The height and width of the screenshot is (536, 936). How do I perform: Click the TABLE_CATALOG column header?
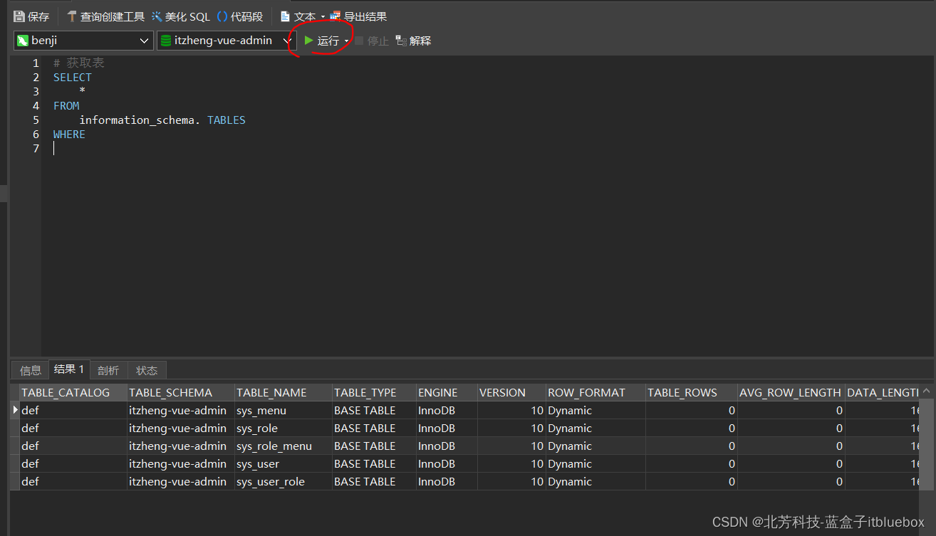point(73,392)
